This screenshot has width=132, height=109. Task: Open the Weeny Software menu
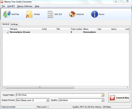25,6
